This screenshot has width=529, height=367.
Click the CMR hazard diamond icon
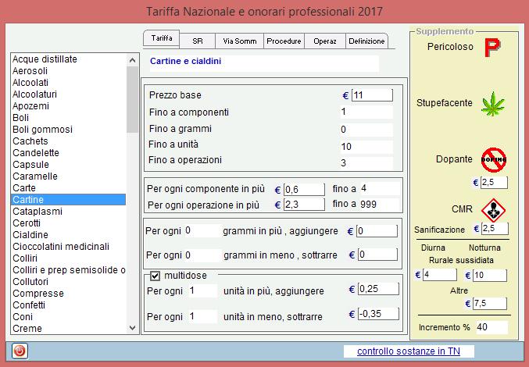493,210
